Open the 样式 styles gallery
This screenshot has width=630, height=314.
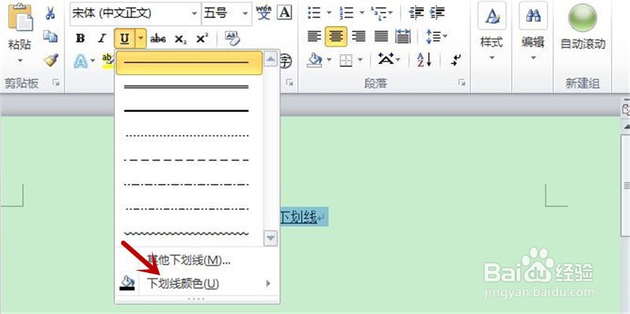click(x=491, y=32)
